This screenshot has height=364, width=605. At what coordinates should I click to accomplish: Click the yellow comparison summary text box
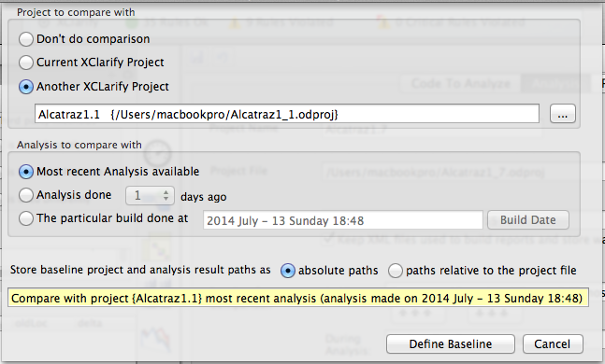tap(298, 298)
